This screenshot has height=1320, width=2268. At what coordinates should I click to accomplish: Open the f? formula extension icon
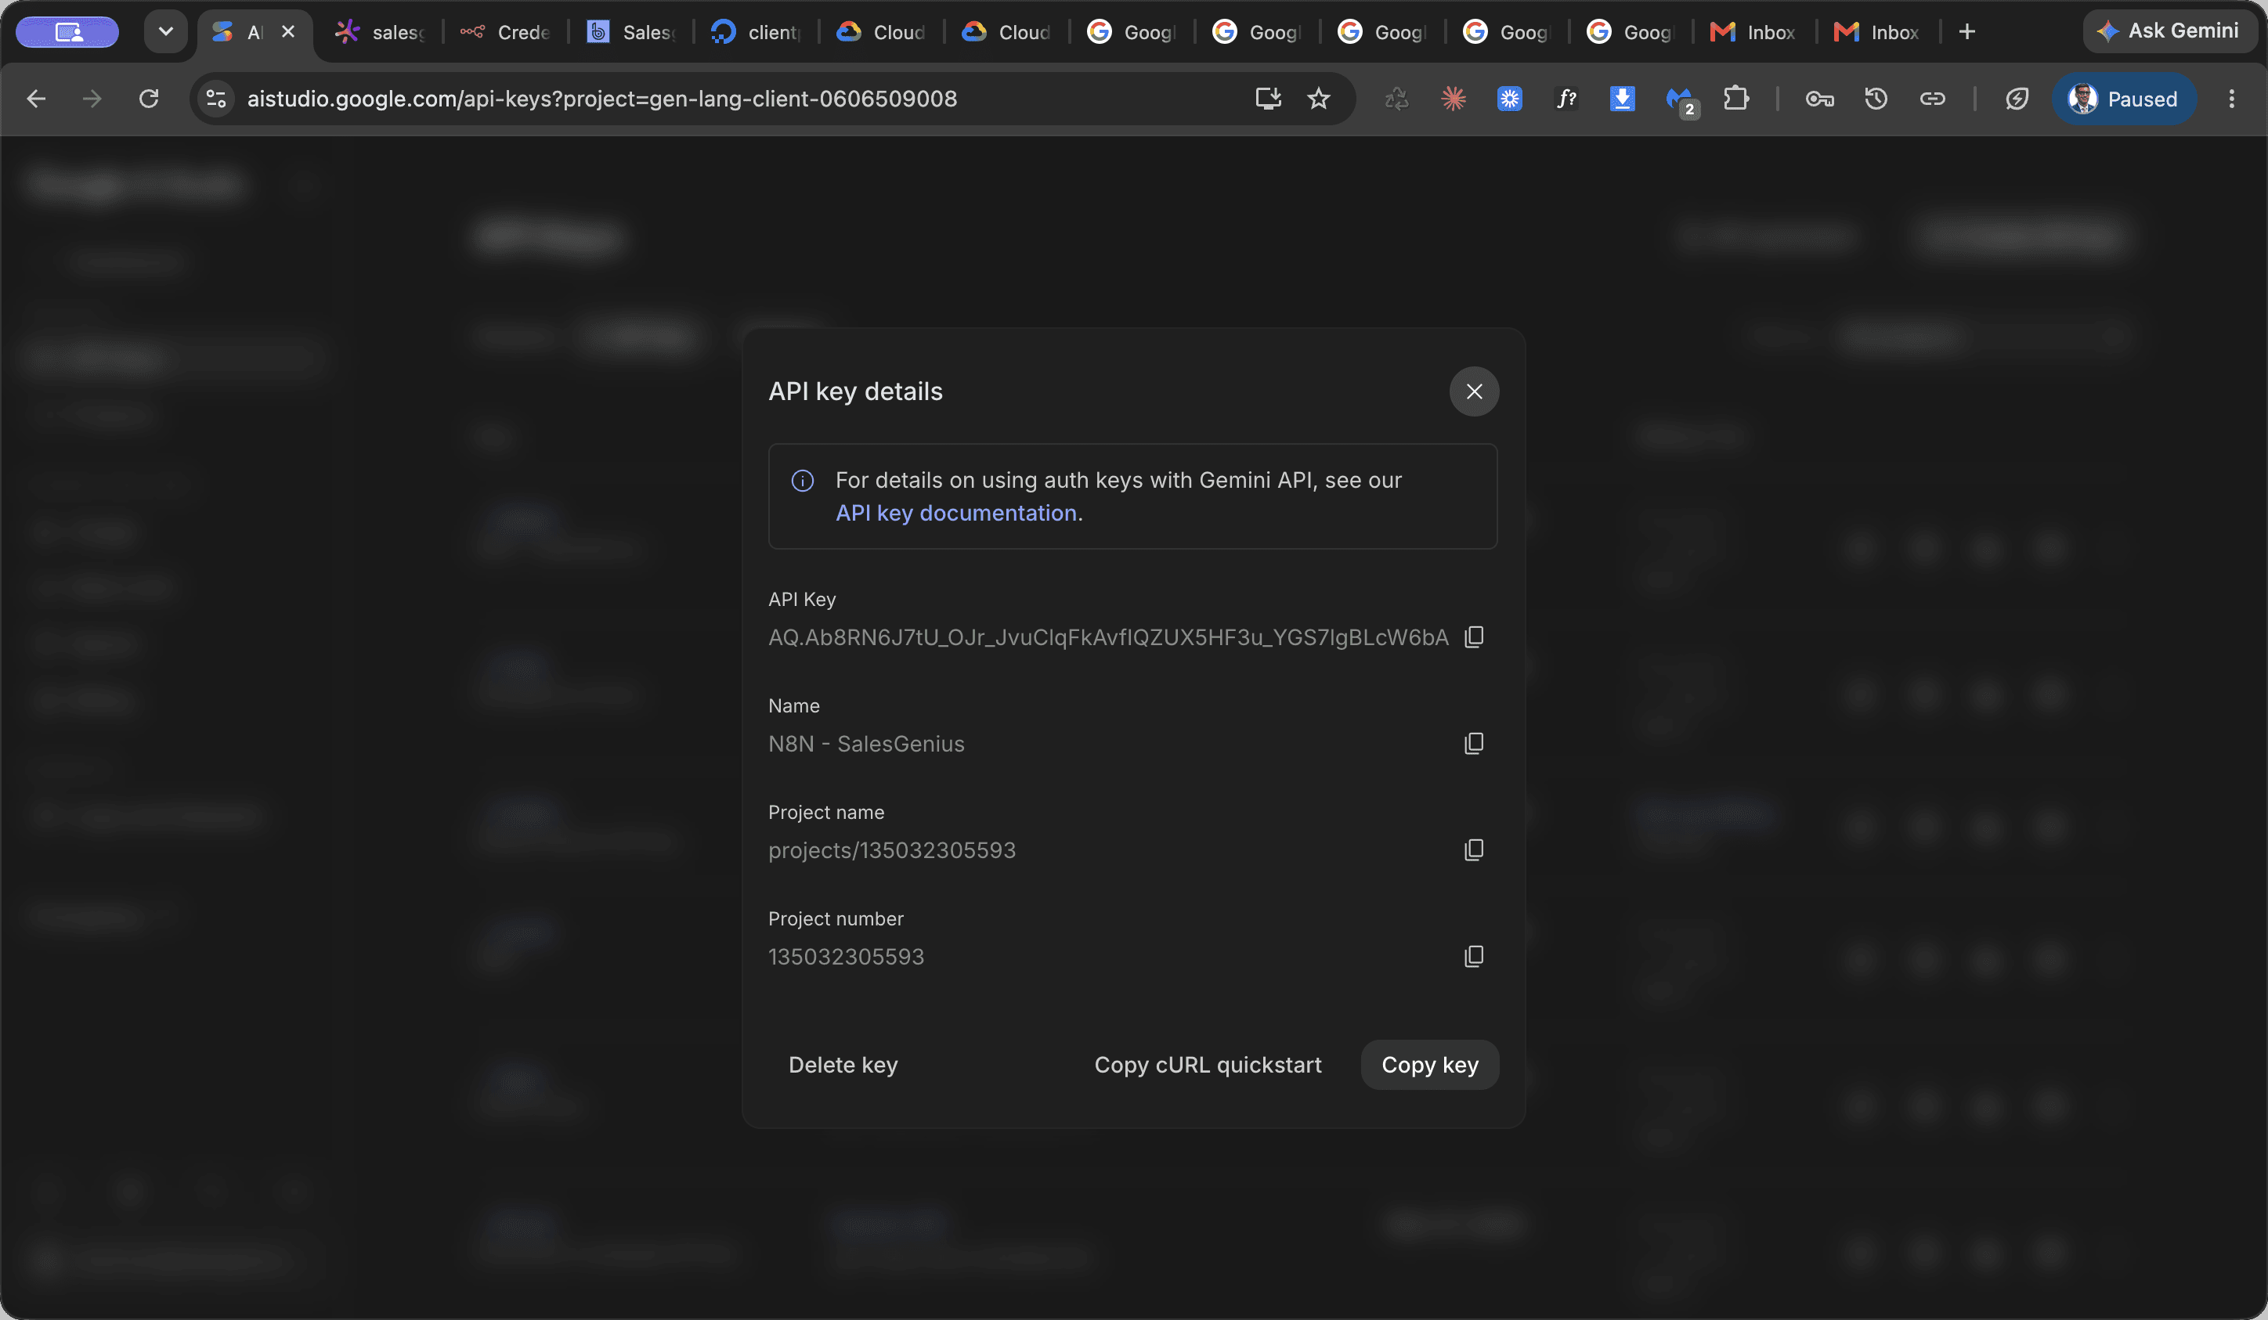pyautogui.click(x=1566, y=99)
